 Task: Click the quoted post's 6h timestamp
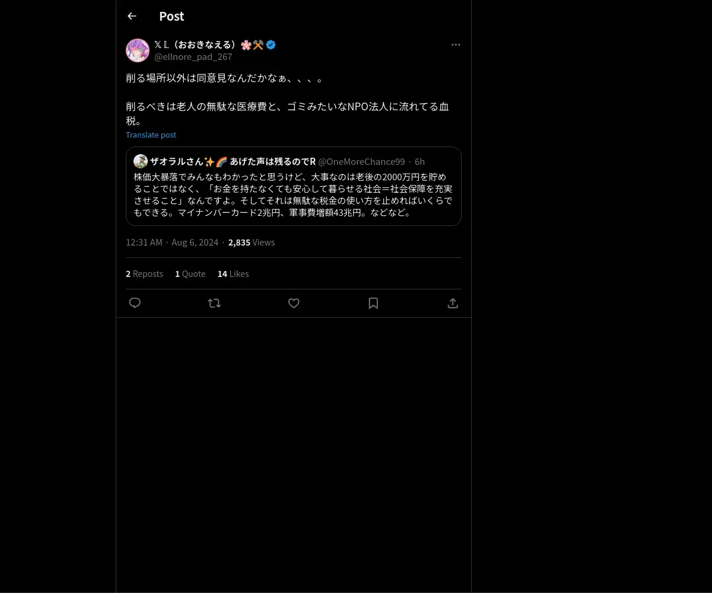419,161
